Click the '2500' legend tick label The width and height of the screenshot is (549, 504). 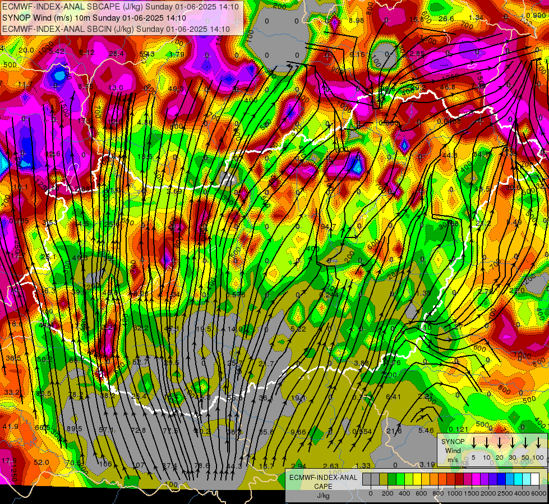coord(505,493)
